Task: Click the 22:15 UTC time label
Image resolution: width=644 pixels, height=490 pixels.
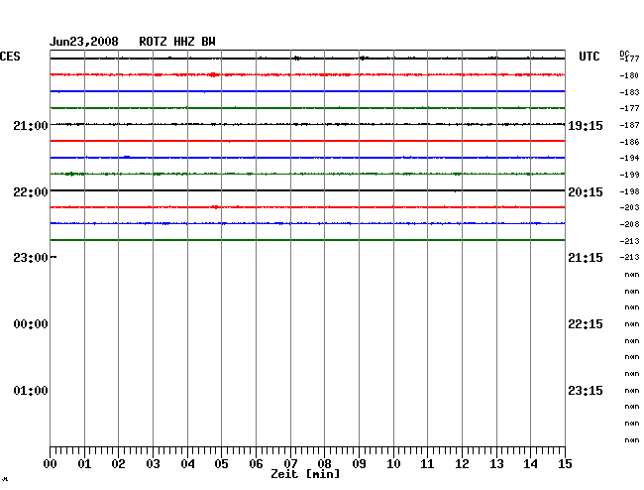Action: pos(586,324)
